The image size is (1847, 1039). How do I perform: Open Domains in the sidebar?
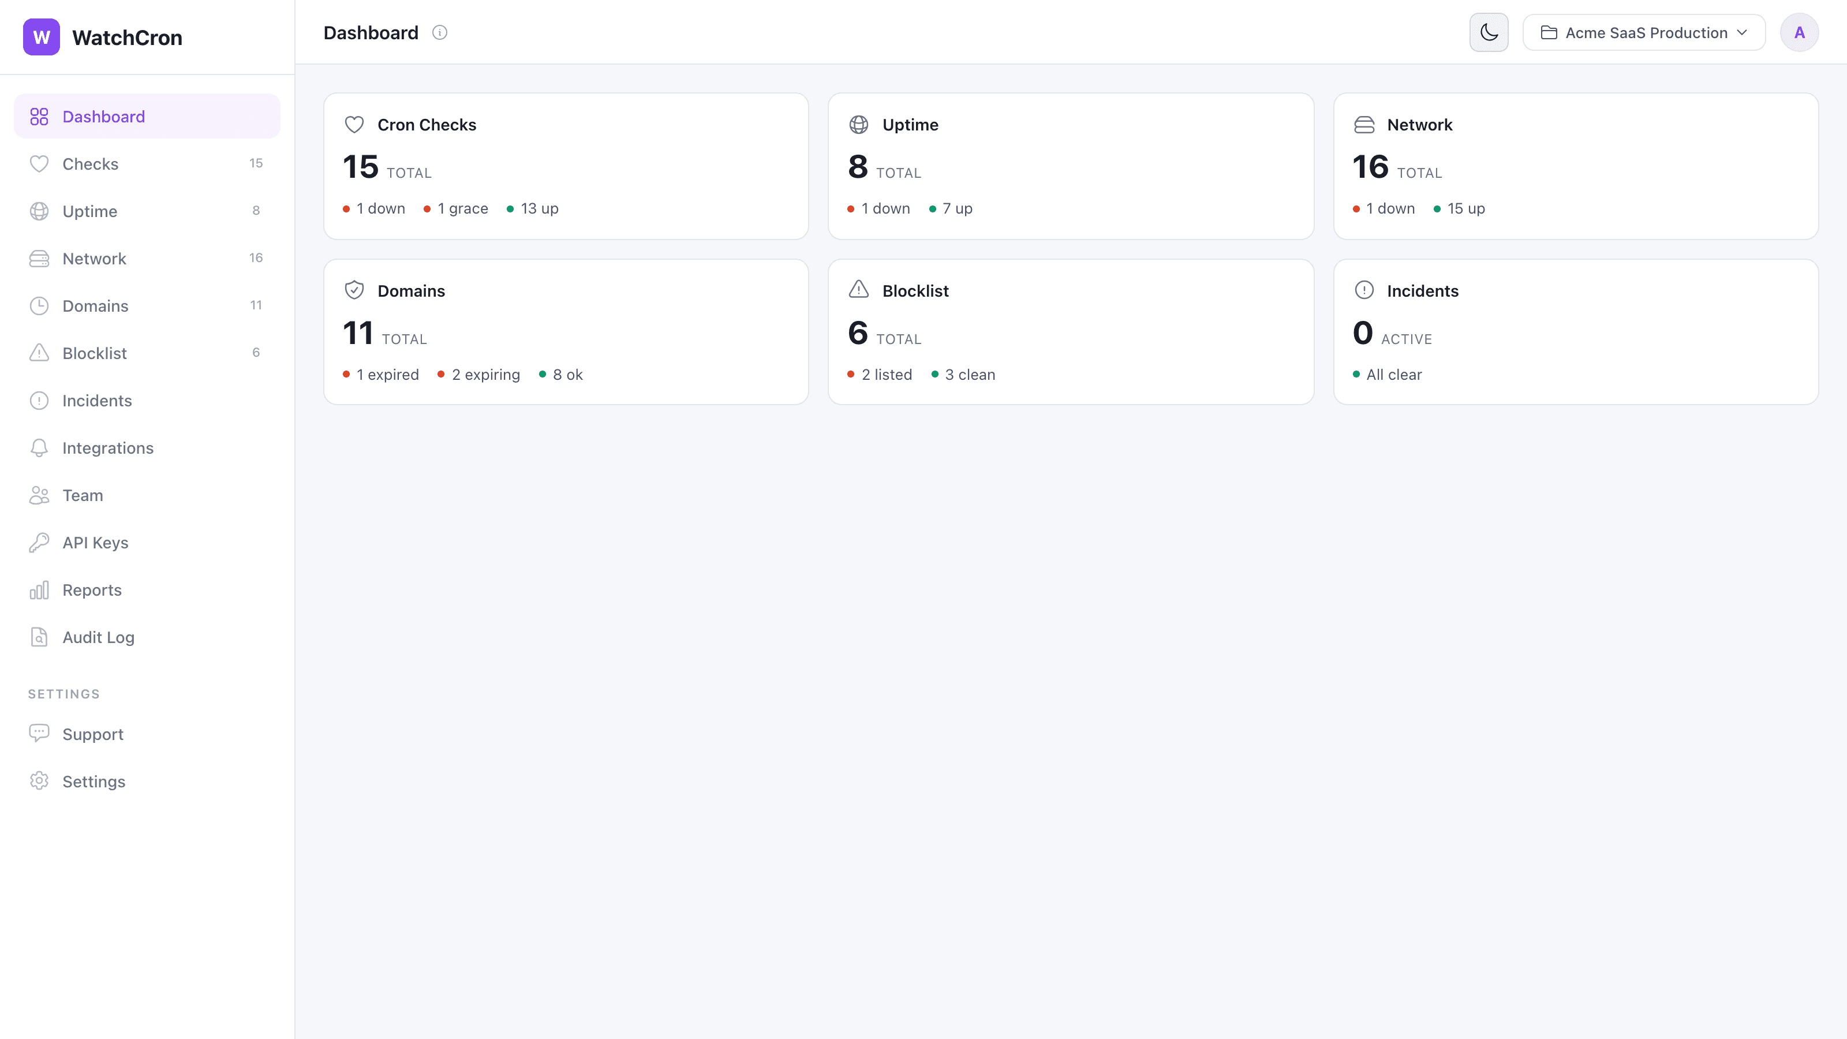point(147,305)
